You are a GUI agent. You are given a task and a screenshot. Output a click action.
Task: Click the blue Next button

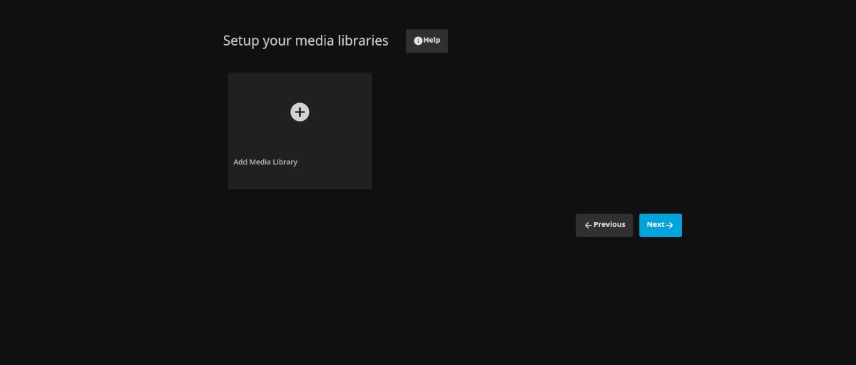660,225
